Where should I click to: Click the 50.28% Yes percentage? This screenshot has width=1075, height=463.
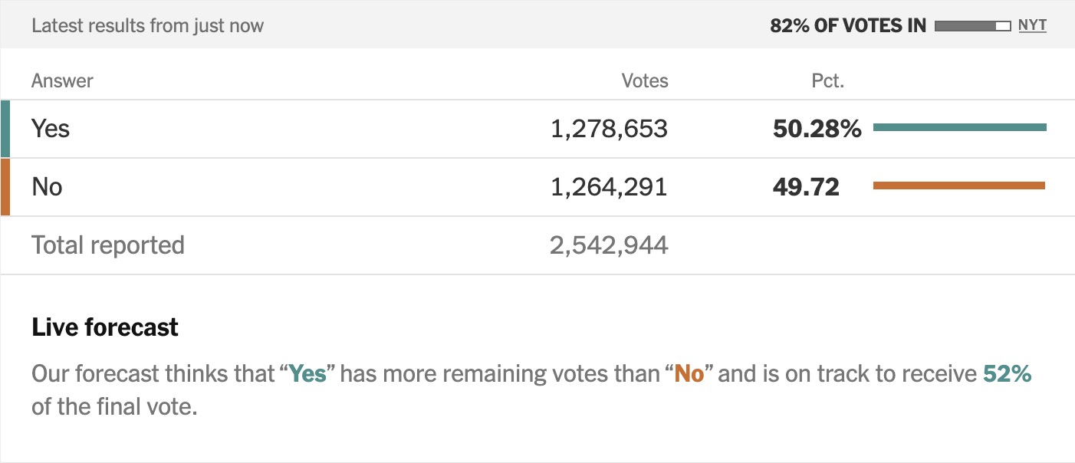pos(817,129)
